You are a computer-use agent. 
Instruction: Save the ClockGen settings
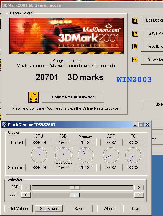[79, 209]
